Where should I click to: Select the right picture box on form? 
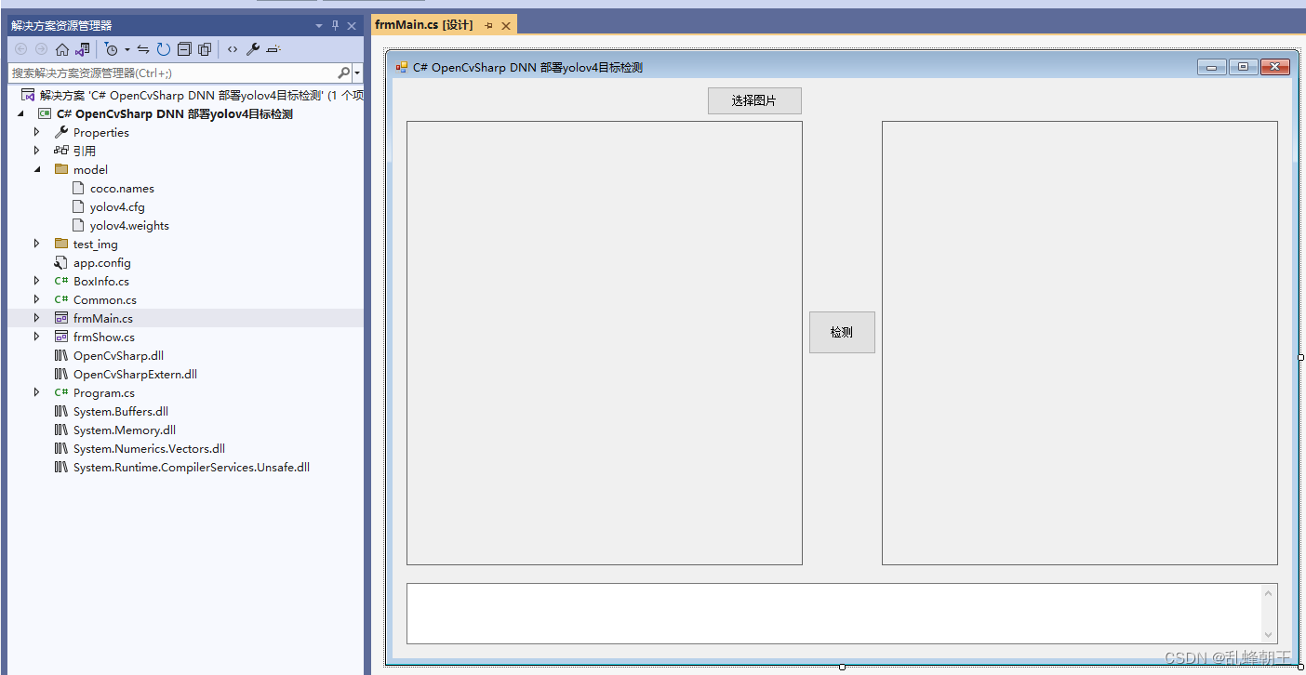(x=1080, y=343)
